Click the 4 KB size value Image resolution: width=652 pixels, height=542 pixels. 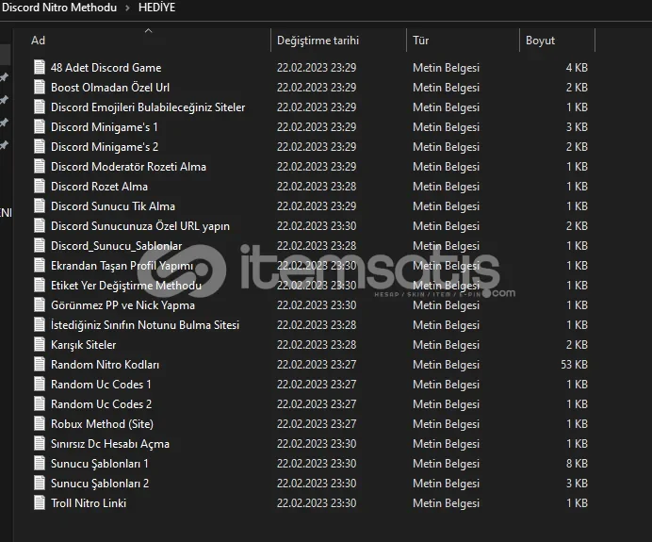point(577,67)
